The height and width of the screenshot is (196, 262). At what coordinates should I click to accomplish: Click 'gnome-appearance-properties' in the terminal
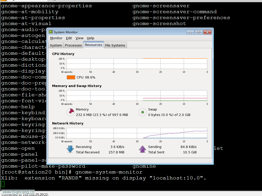click(x=46, y=6)
